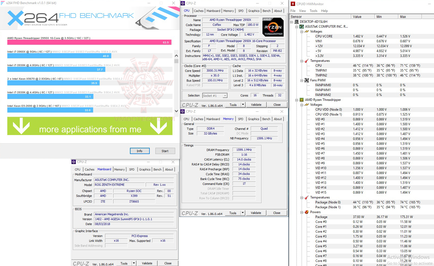Click the CAS# Latency field showing 14.0 clocks
The height and width of the screenshot is (266, 434).
(x=244, y=159)
